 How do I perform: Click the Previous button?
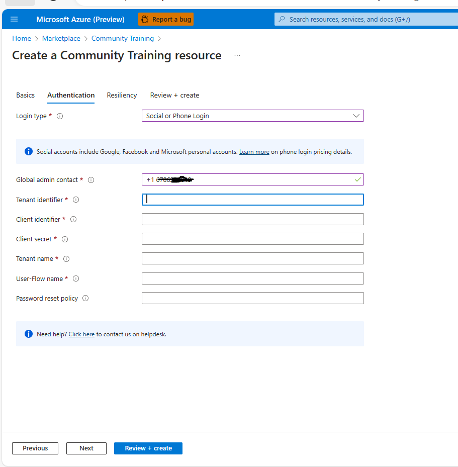point(35,448)
